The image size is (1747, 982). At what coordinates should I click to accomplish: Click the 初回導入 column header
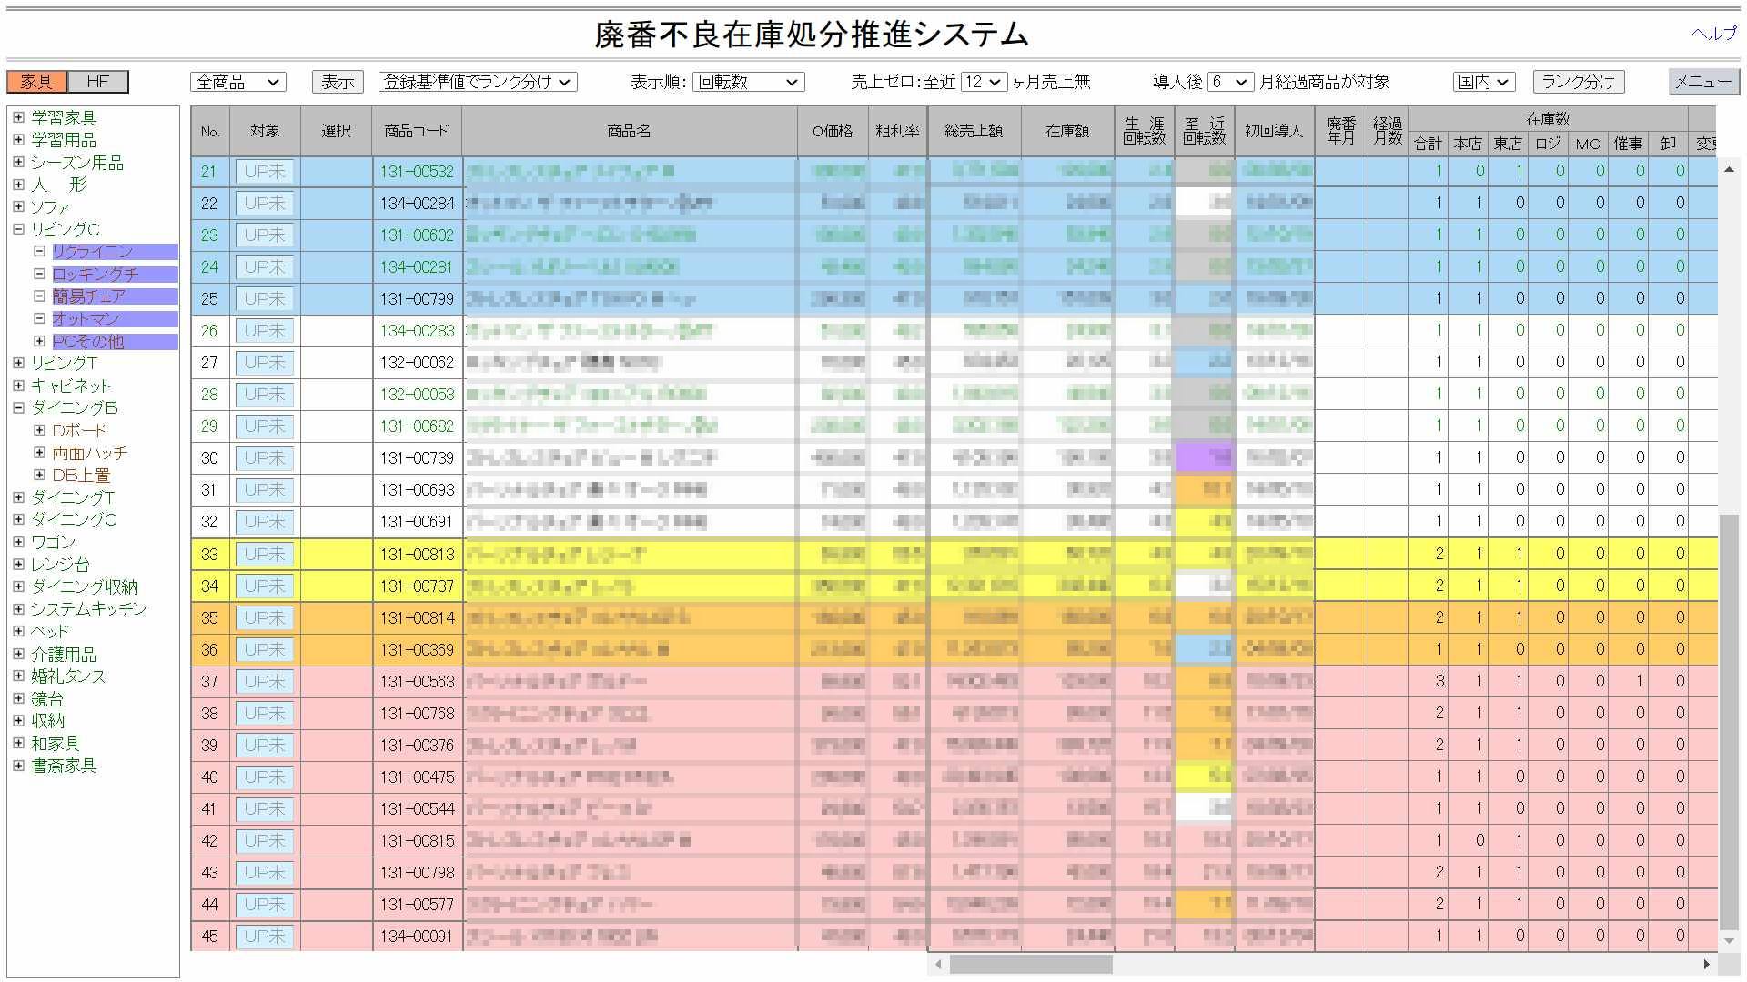point(1274,131)
